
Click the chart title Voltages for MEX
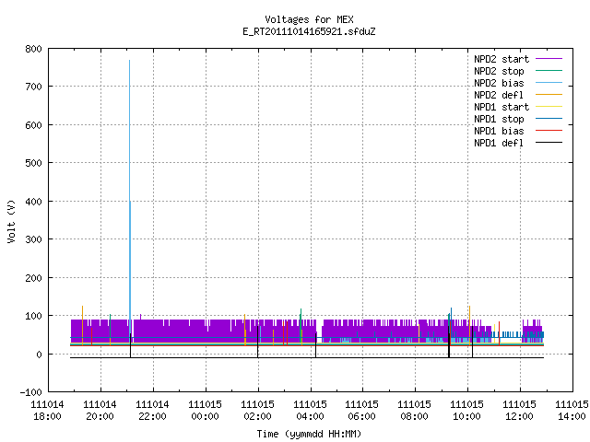click(x=309, y=19)
